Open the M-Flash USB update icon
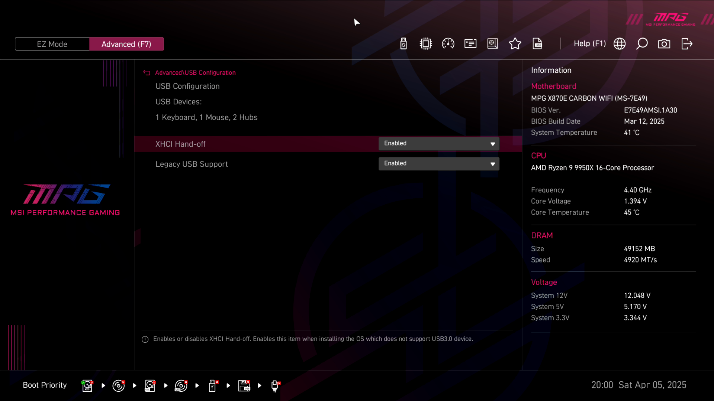This screenshot has height=401, width=714. [x=403, y=44]
